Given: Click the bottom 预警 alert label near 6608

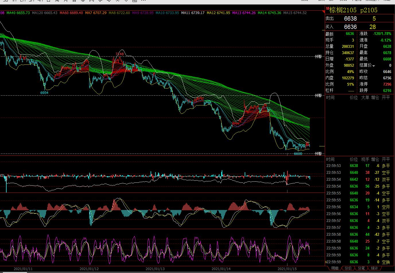Looking at the screenshot, I should (318, 154).
